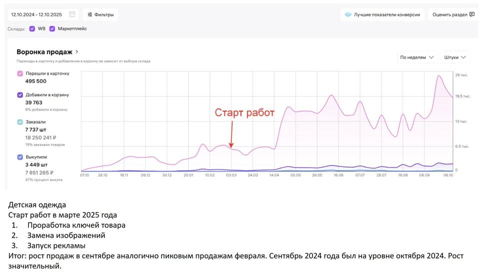The width and height of the screenshot is (480, 279).
Task: Expand the По неделям period dropdown
Action: pyautogui.click(x=417, y=57)
